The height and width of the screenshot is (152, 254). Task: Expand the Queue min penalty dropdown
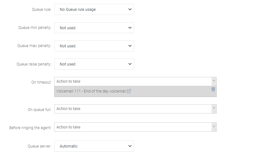pyautogui.click(x=94, y=28)
